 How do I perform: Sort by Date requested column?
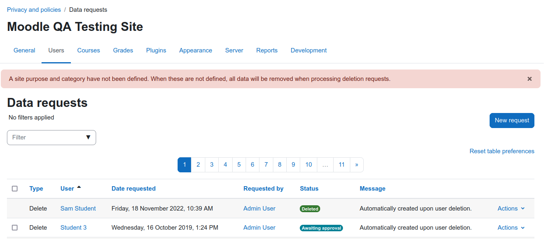(x=134, y=189)
